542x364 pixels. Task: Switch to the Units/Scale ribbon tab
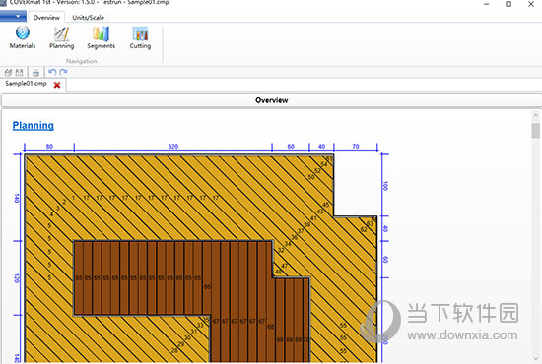[x=88, y=18]
